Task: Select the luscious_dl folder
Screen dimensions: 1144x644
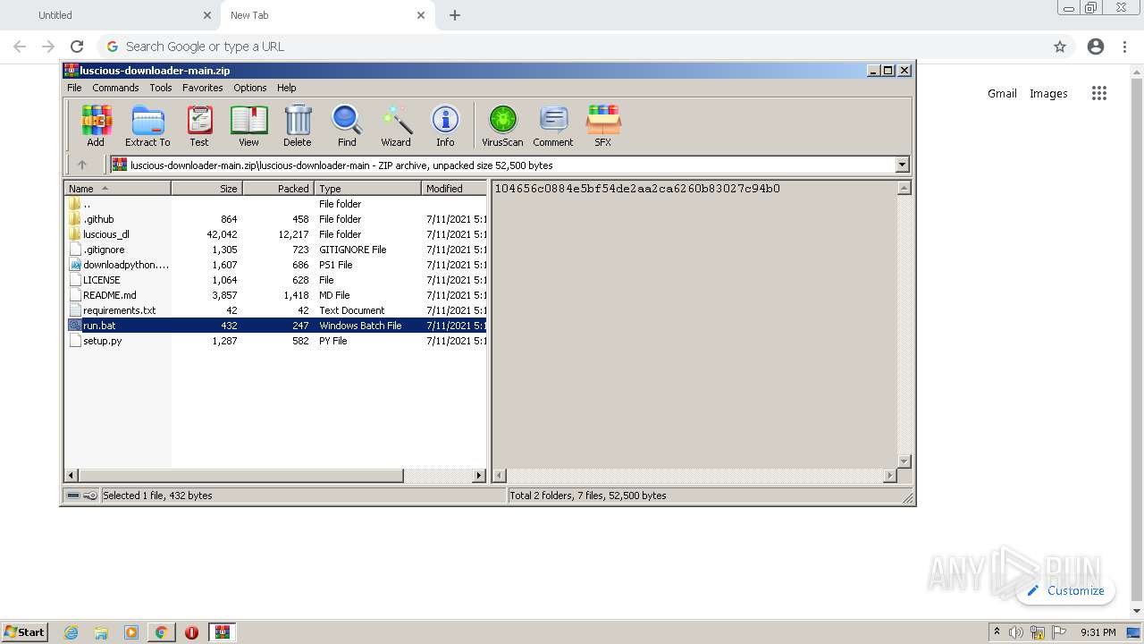Action: pos(276,234)
